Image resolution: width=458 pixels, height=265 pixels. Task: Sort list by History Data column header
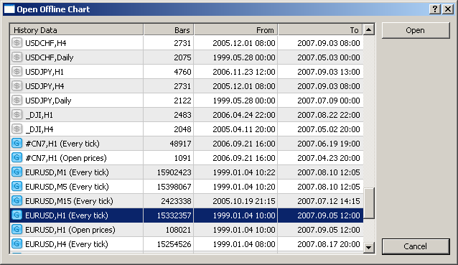tap(77, 29)
